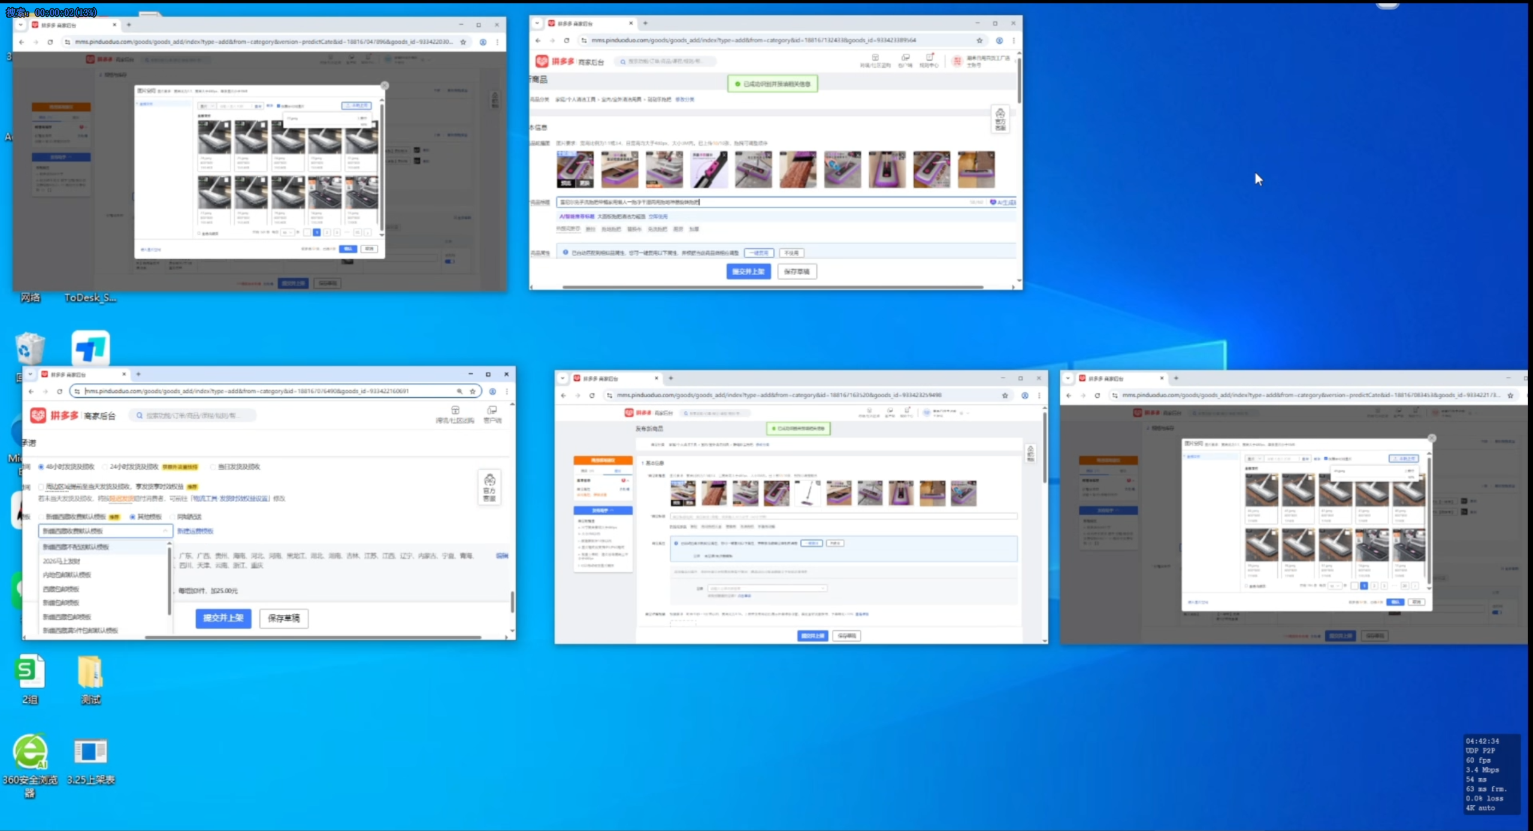Open 规则中心 header icon in filled-title window
Viewport: 1533px width, 831px height.
(x=929, y=61)
